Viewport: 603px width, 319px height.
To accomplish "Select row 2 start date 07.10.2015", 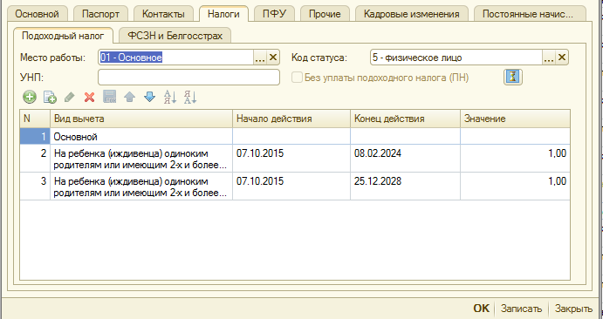I will tap(291, 158).
